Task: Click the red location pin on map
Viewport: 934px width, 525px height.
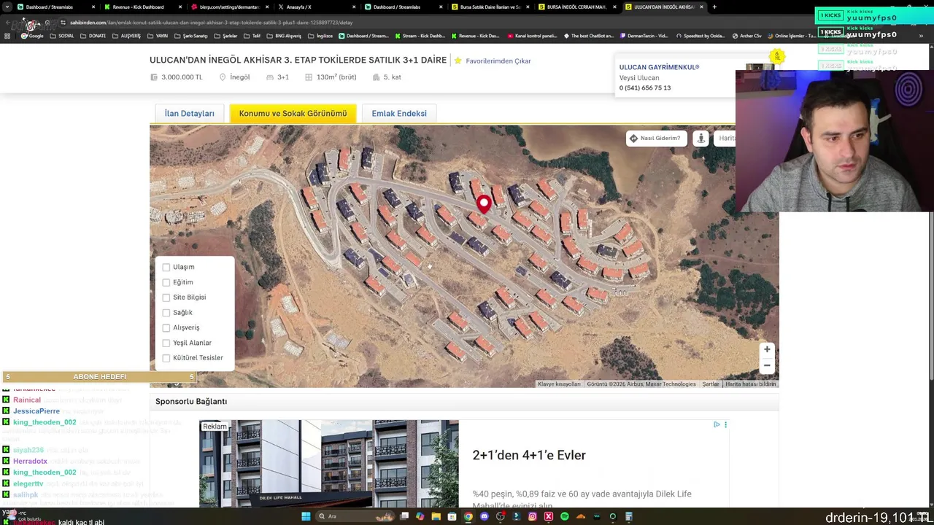Action: click(x=483, y=205)
